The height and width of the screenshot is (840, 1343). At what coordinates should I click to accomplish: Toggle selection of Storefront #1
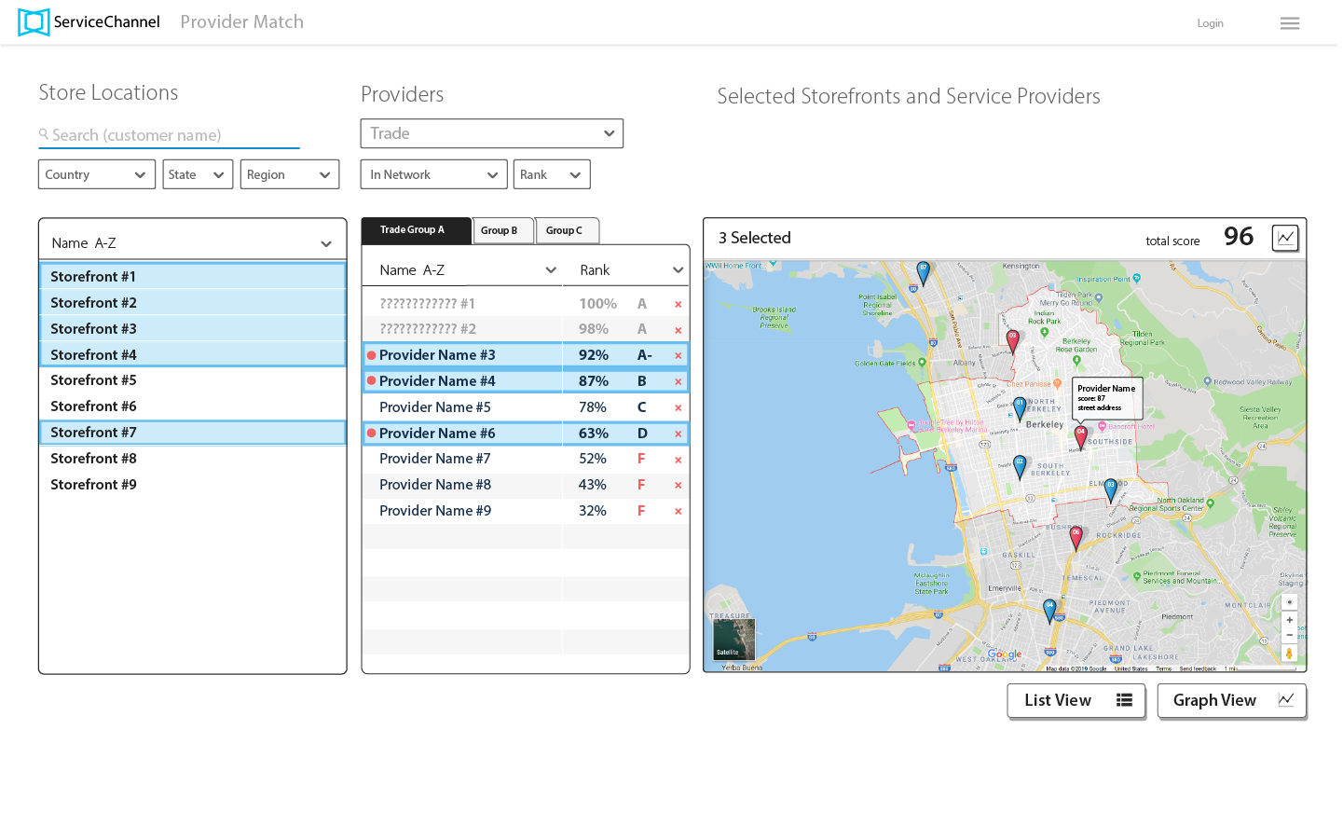(x=193, y=276)
